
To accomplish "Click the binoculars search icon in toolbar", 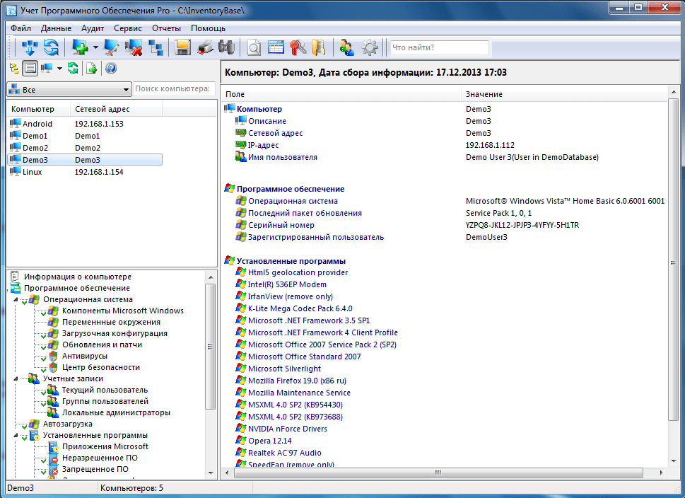I will point(226,47).
